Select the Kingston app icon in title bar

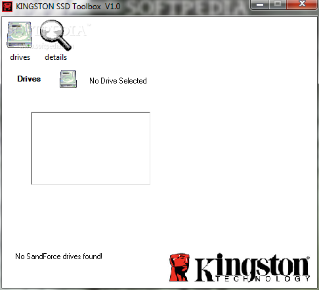coord(7,7)
